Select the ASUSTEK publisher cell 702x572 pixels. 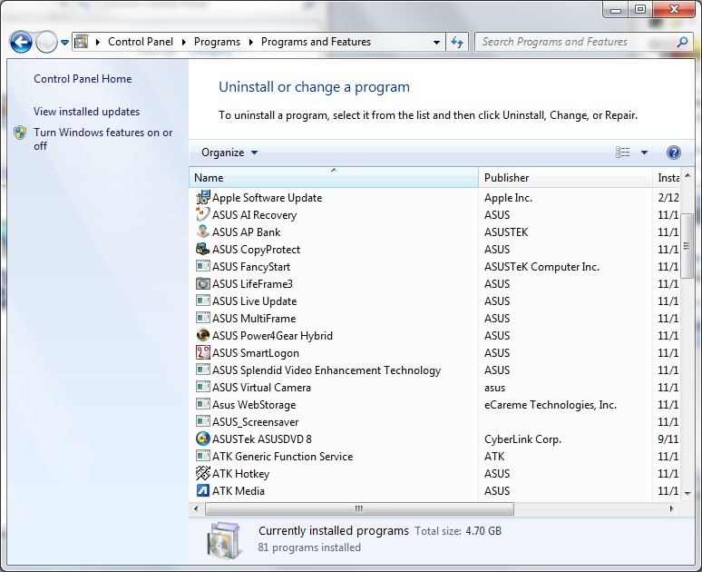pyautogui.click(x=506, y=232)
